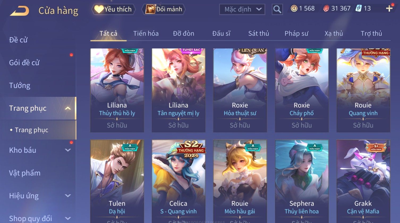400x223 pixels.
Task: Select Rouie Quang vinh skin card
Action: (363, 90)
